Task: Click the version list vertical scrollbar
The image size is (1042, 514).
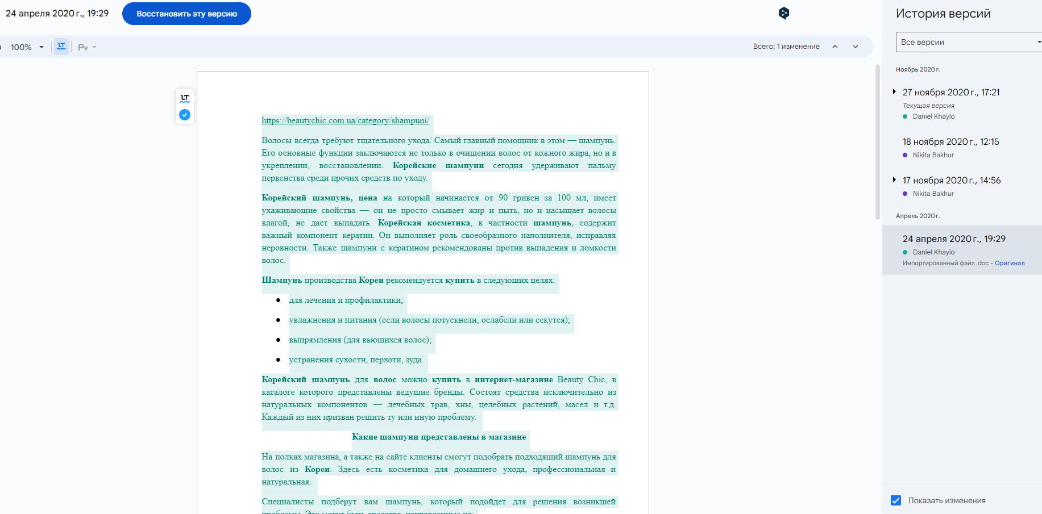Action: coord(877,142)
